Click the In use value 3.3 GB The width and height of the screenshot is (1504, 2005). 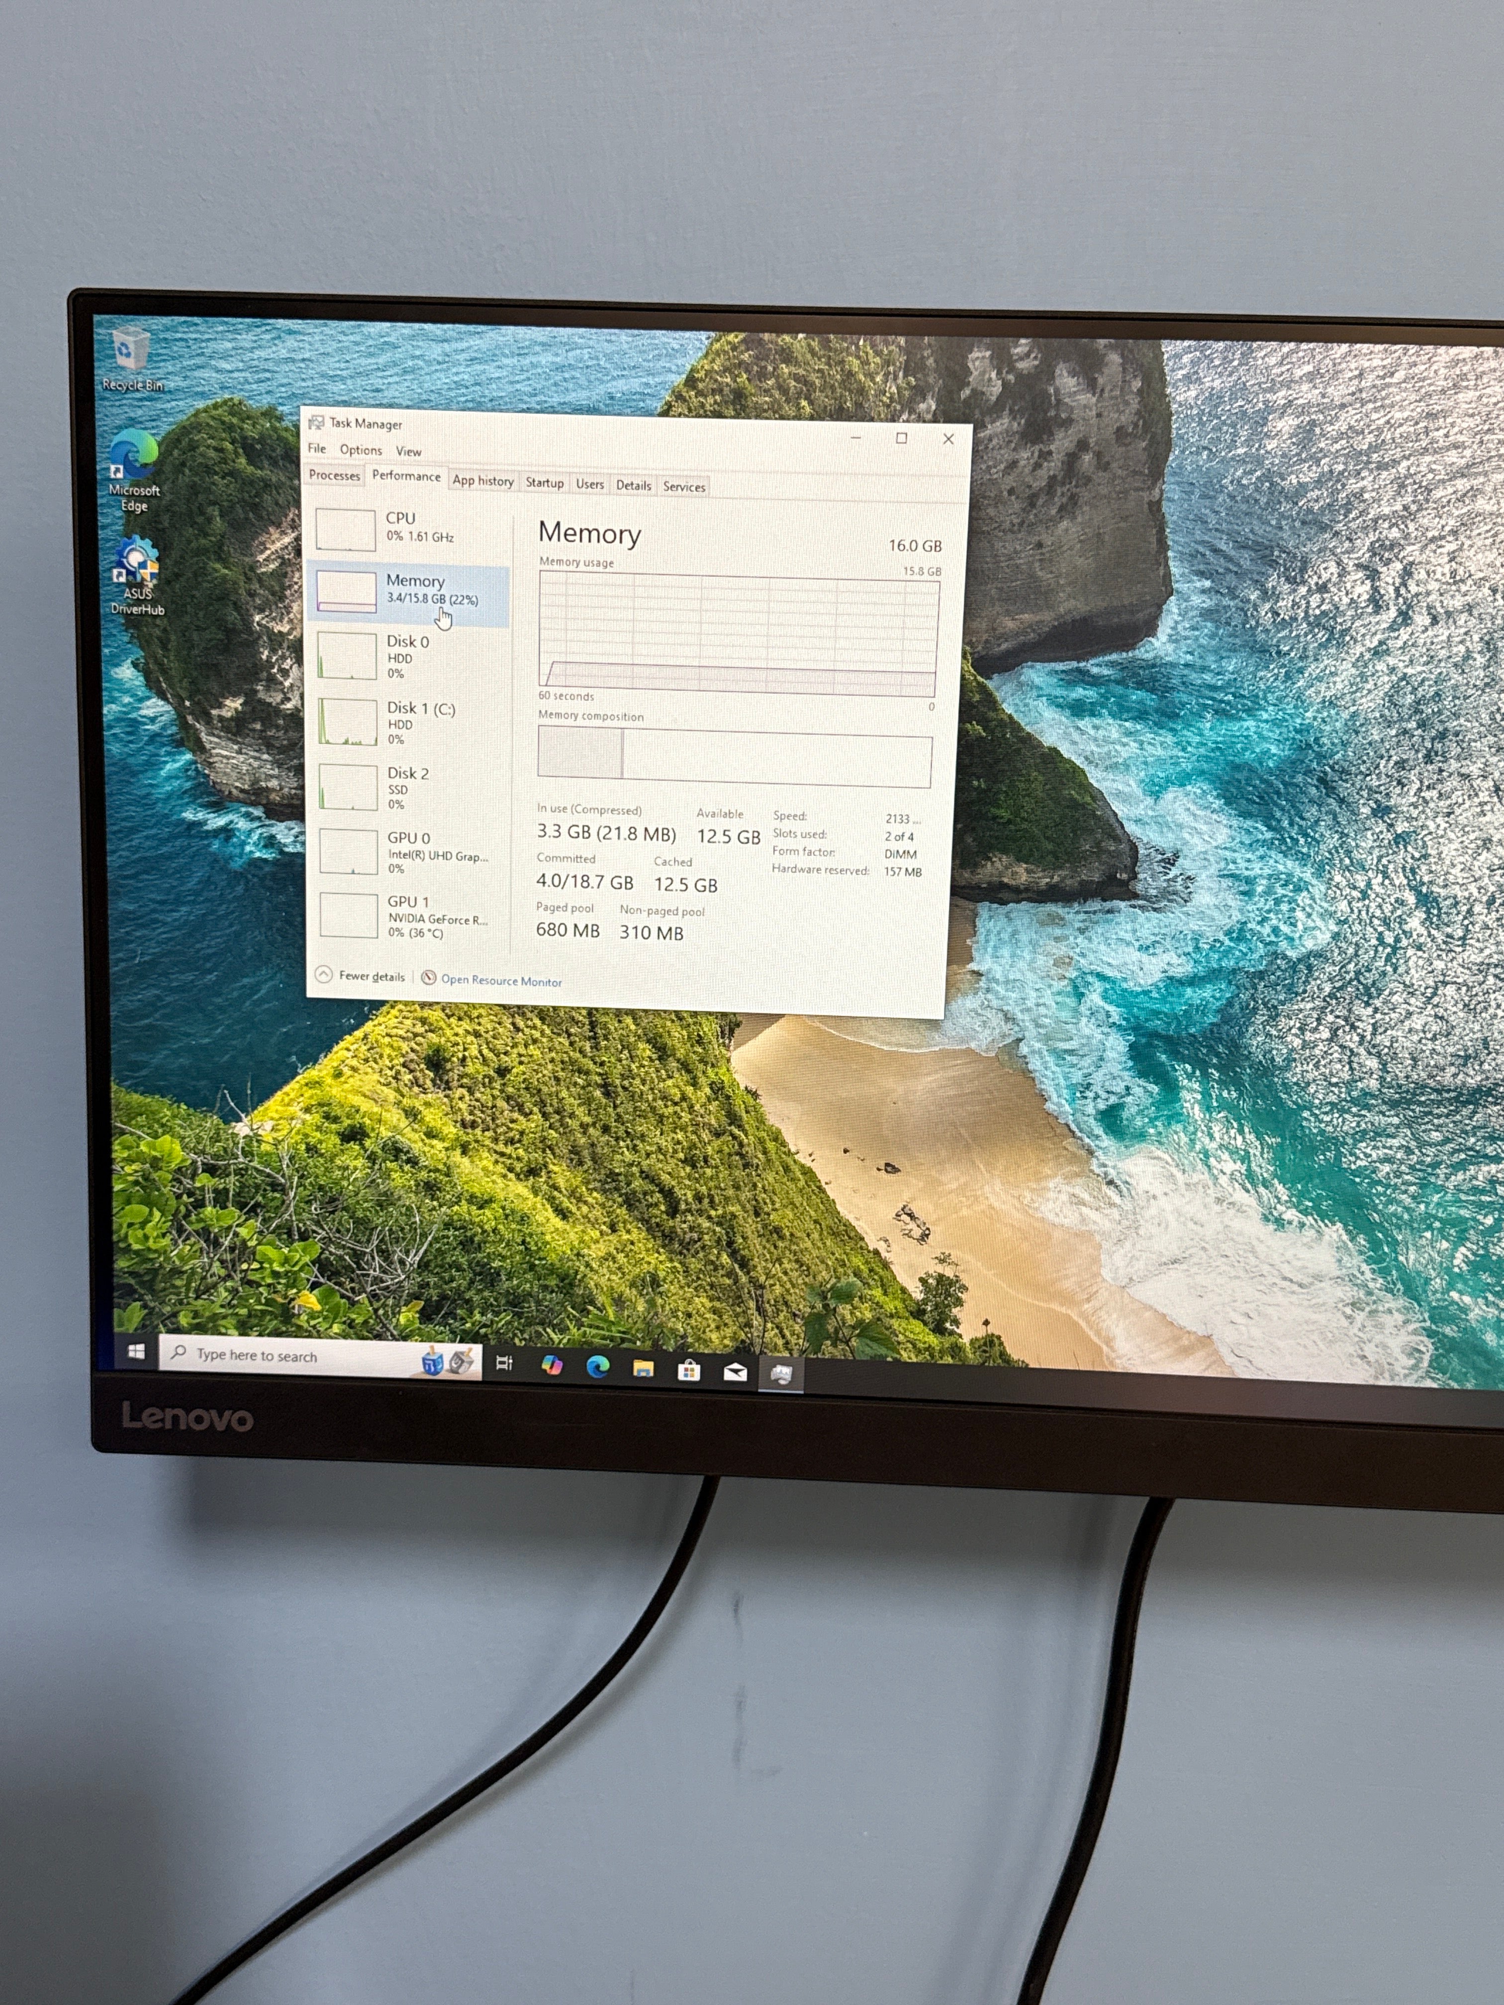coord(606,833)
